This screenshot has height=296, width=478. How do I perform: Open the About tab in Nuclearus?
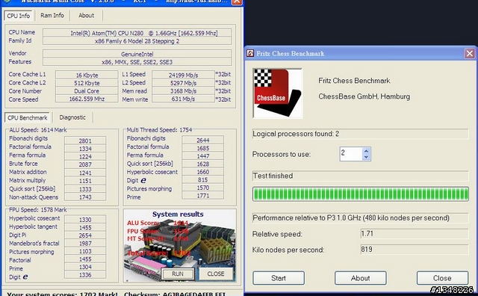tap(87, 15)
